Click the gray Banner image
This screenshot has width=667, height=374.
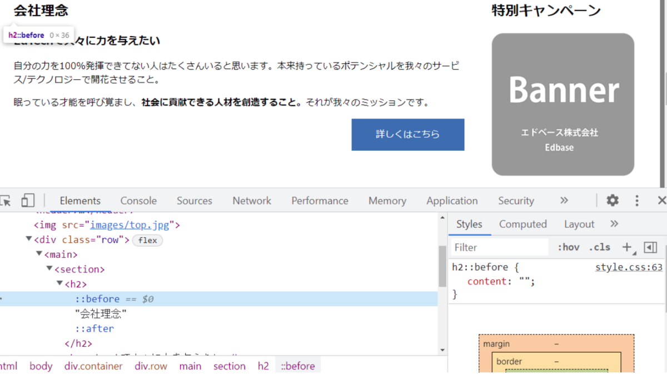(x=563, y=104)
